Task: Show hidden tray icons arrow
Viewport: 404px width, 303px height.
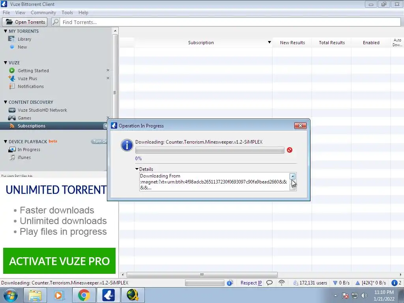Action: tap(335, 296)
